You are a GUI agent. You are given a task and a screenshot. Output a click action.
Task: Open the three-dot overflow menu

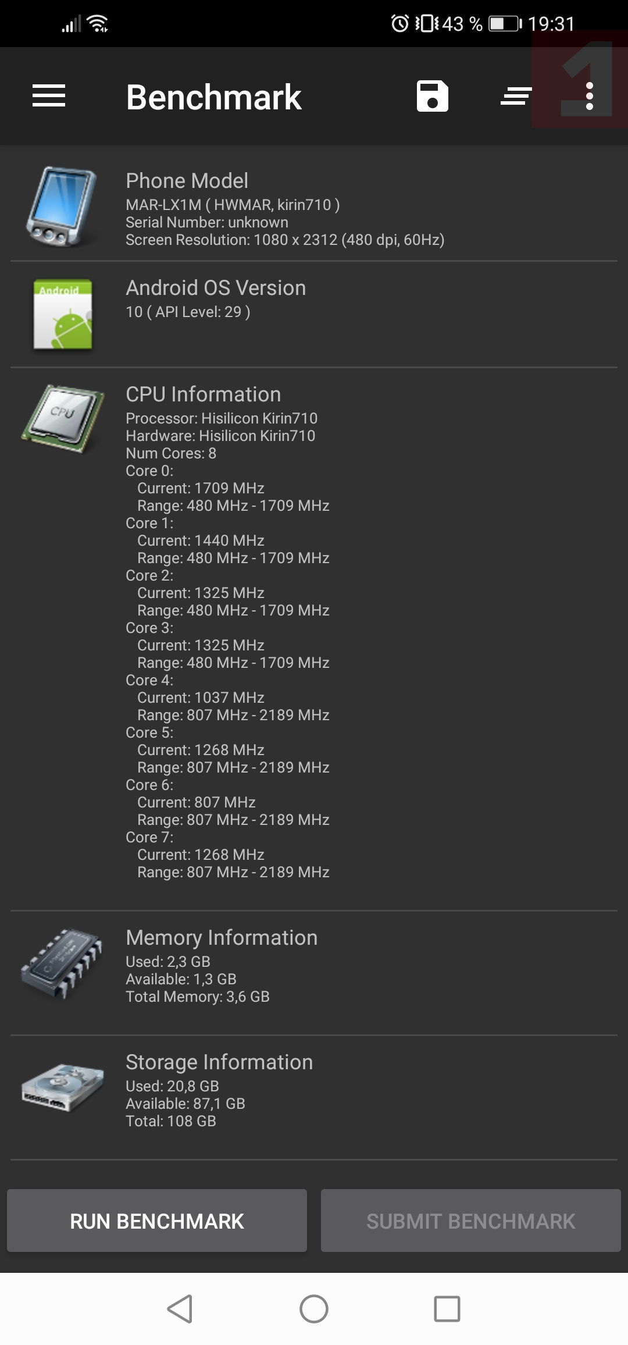[589, 96]
